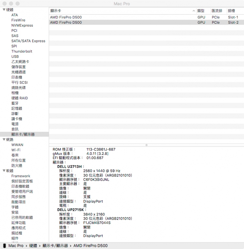Select SAS in the sidebar
244x249 pixels.
[x=15, y=36]
